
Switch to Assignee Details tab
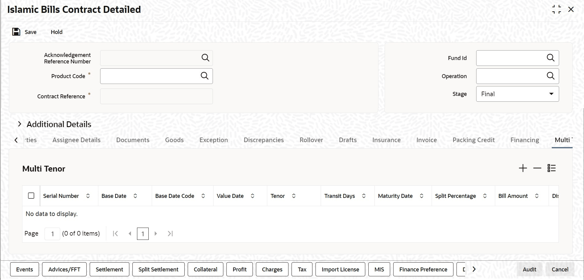coord(76,140)
